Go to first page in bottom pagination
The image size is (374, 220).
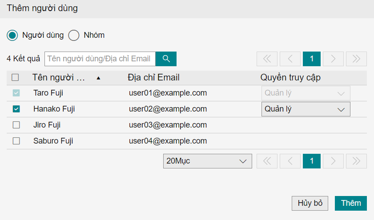coord(267,161)
